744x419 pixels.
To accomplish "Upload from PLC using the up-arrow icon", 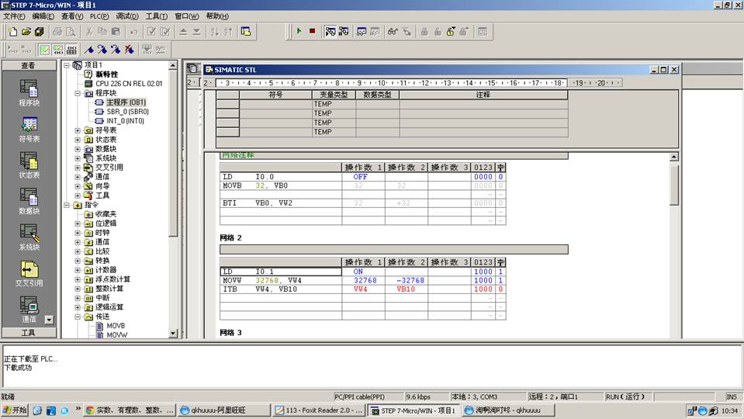I will [x=183, y=32].
